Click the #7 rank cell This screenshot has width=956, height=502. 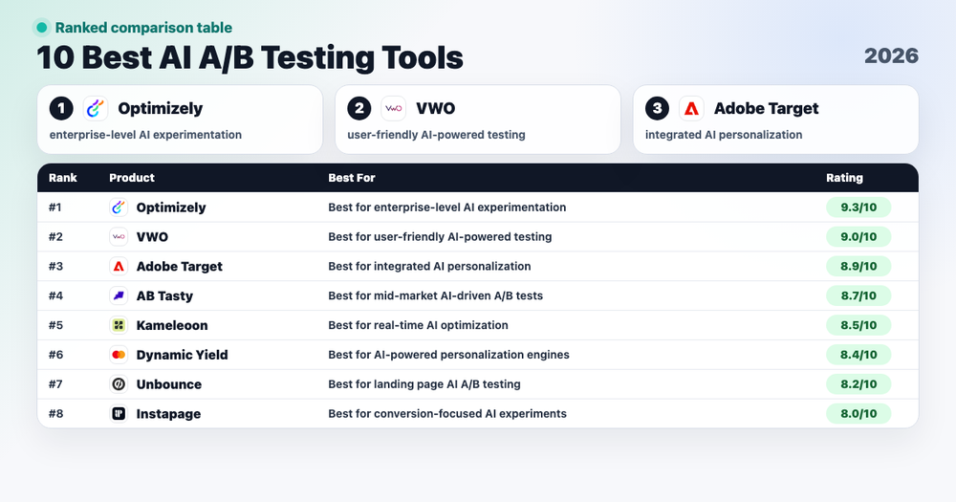click(x=56, y=384)
